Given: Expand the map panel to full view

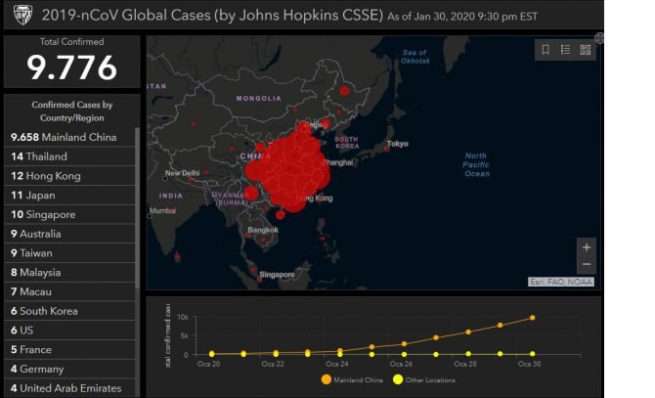Looking at the screenshot, I should pos(599,38).
